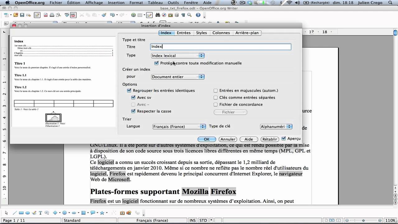This screenshot has height=224, width=398.
Task: Enable Clés comme entrées séparées
Action: coord(215,97)
